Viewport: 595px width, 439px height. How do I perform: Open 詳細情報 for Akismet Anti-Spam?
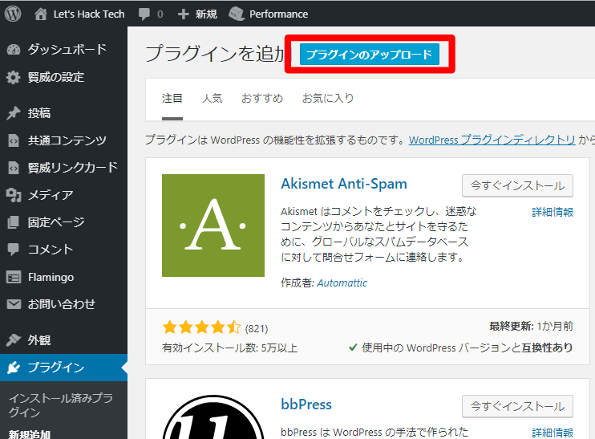pyautogui.click(x=552, y=212)
